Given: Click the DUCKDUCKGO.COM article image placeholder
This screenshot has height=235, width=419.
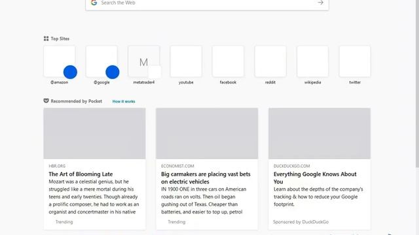Looking at the screenshot, I should point(319,133).
